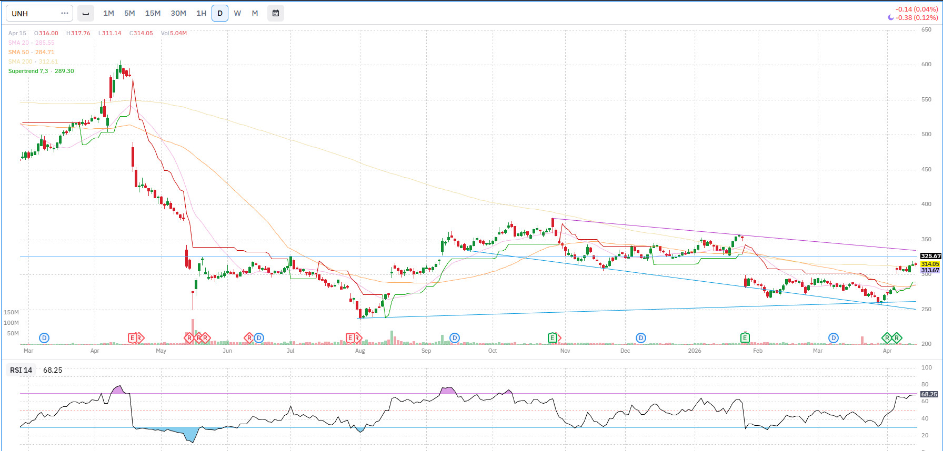Click the Supertrend 7,3 indicator label
943x451 pixels.
pyautogui.click(x=28, y=71)
